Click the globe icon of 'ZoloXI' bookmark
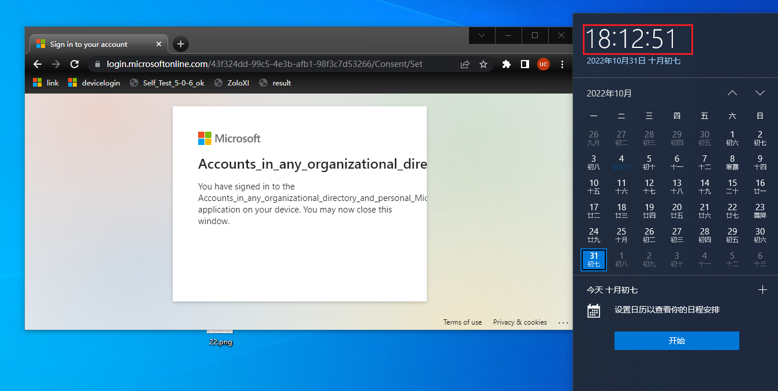 (x=218, y=83)
